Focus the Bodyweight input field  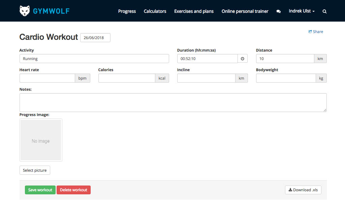click(286, 78)
